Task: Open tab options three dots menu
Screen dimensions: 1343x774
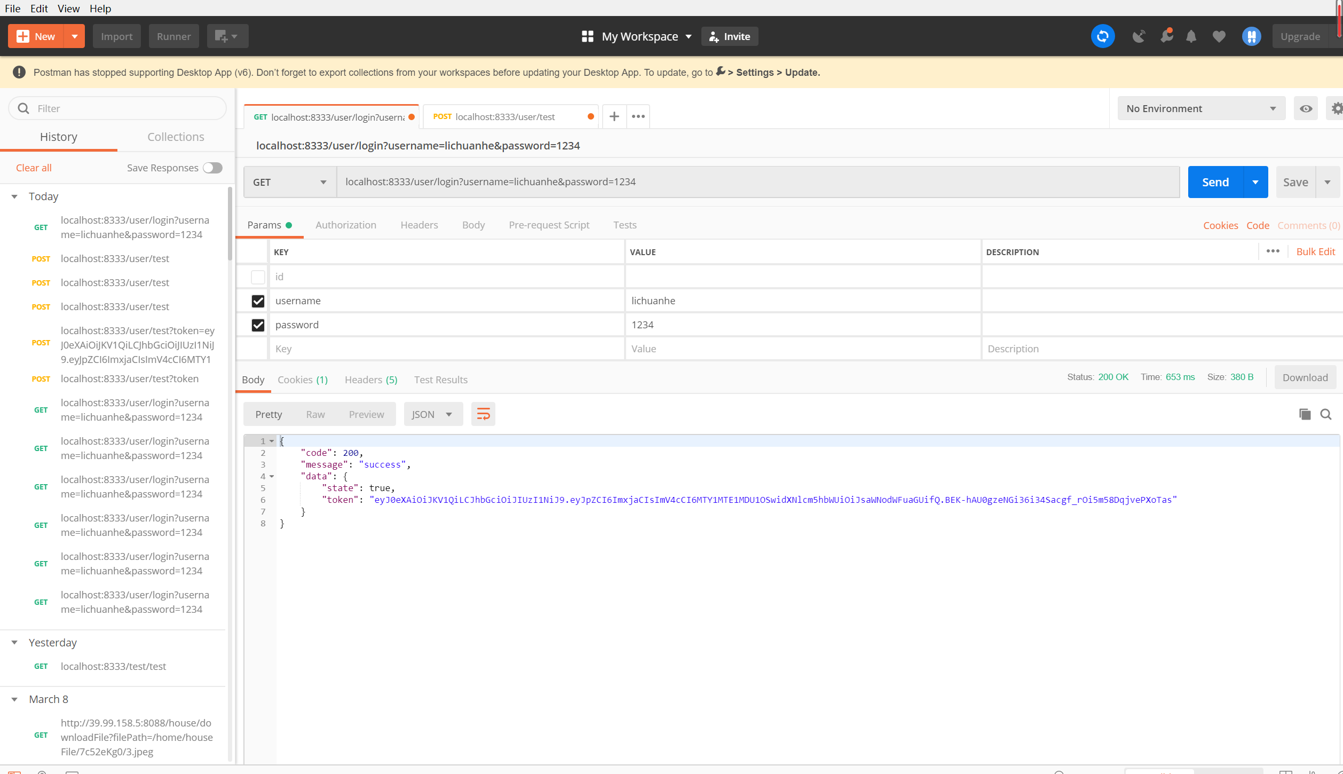Action: 638,116
